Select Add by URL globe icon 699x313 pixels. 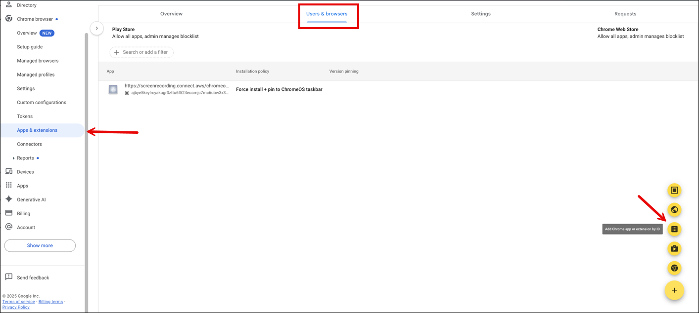point(674,210)
